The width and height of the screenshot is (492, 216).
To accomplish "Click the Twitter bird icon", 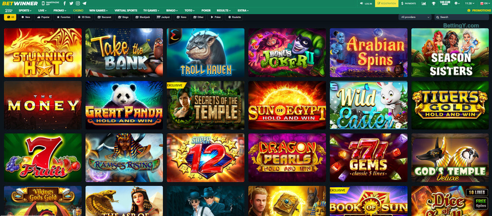I will (x=71, y=3).
